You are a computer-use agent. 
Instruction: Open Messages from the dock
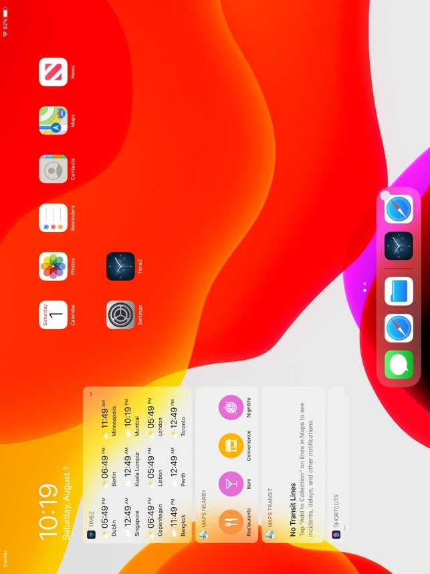[x=399, y=365]
